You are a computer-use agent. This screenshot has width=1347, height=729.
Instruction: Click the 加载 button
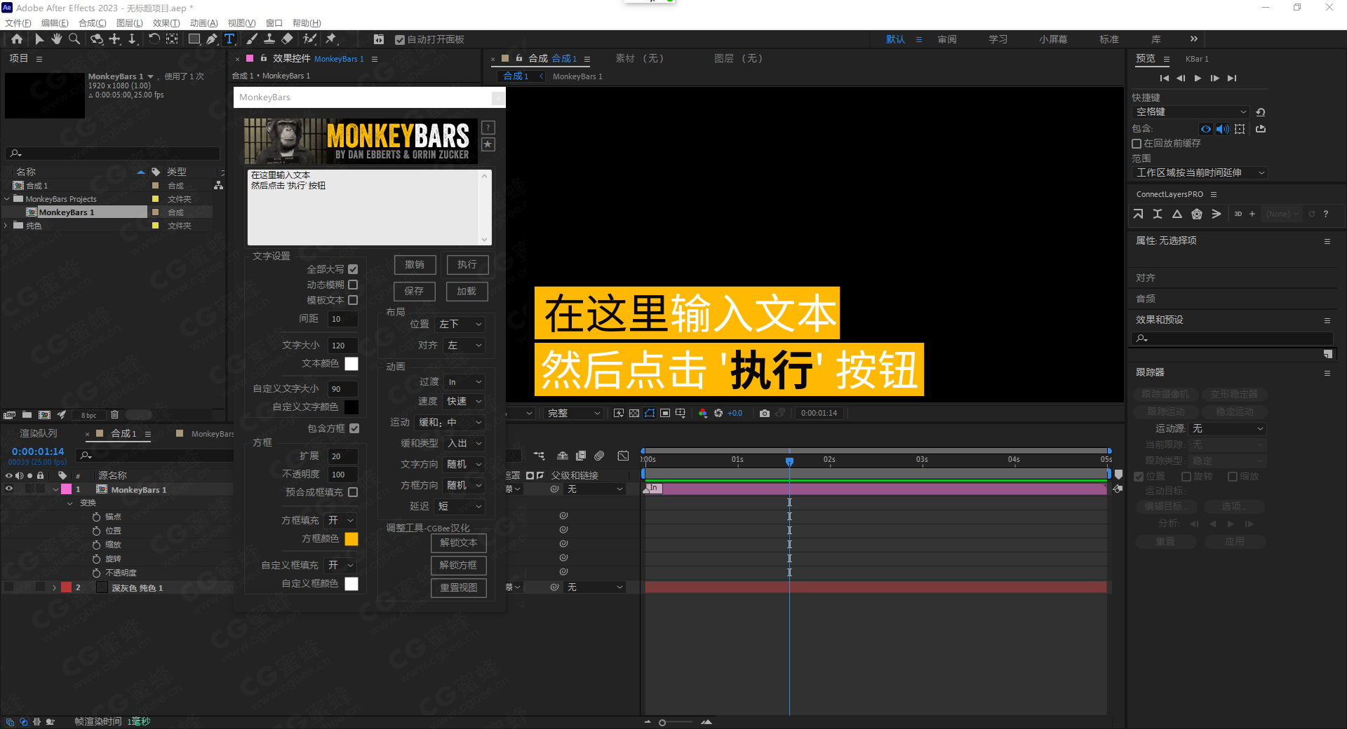click(x=467, y=292)
